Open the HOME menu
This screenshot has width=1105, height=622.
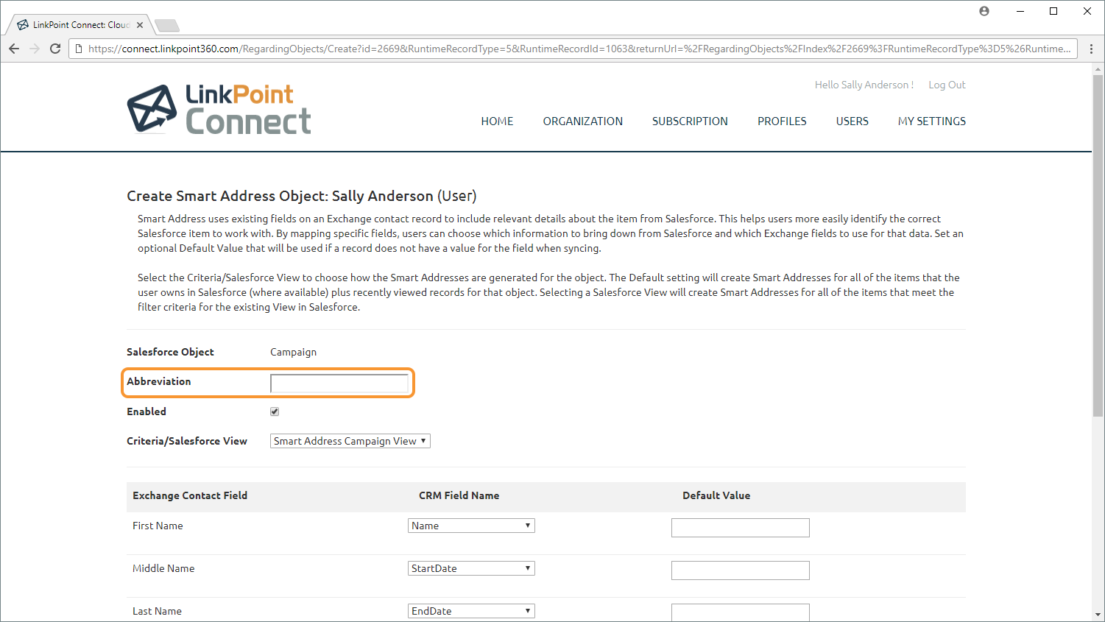coord(497,121)
